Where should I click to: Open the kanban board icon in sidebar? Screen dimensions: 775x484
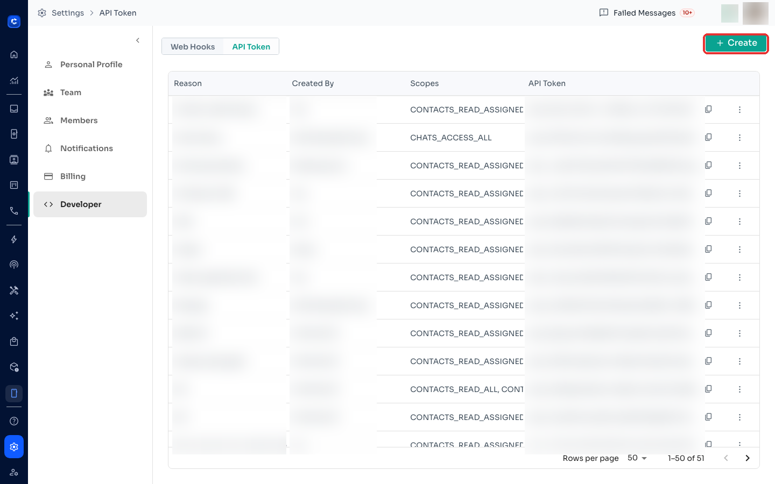(14, 185)
